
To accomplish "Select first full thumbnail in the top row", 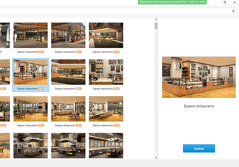I will coord(31,35).
